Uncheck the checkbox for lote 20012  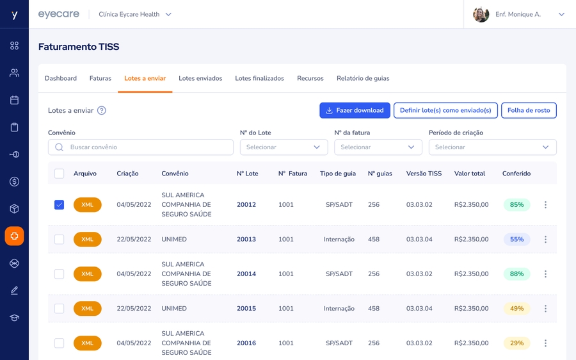pyautogui.click(x=59, y=205)
